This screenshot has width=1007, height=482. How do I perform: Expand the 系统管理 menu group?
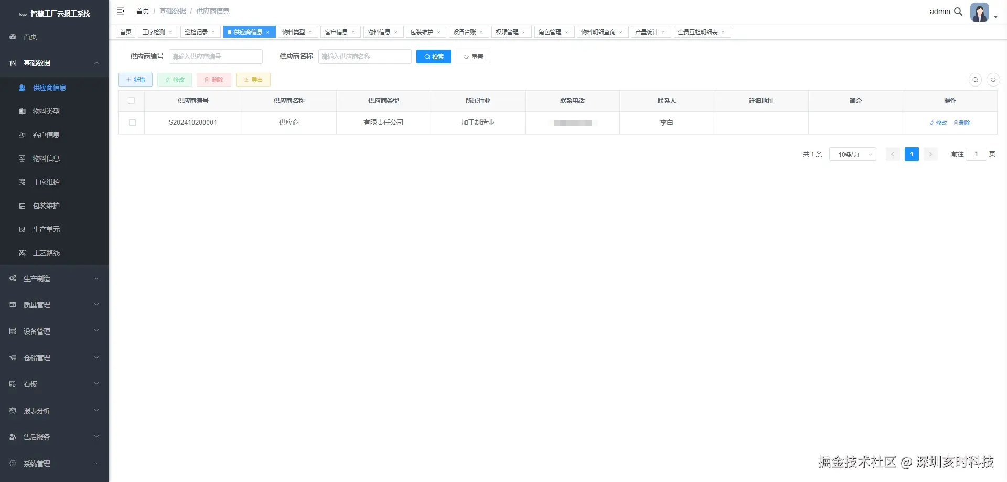[x=55, y=464]
